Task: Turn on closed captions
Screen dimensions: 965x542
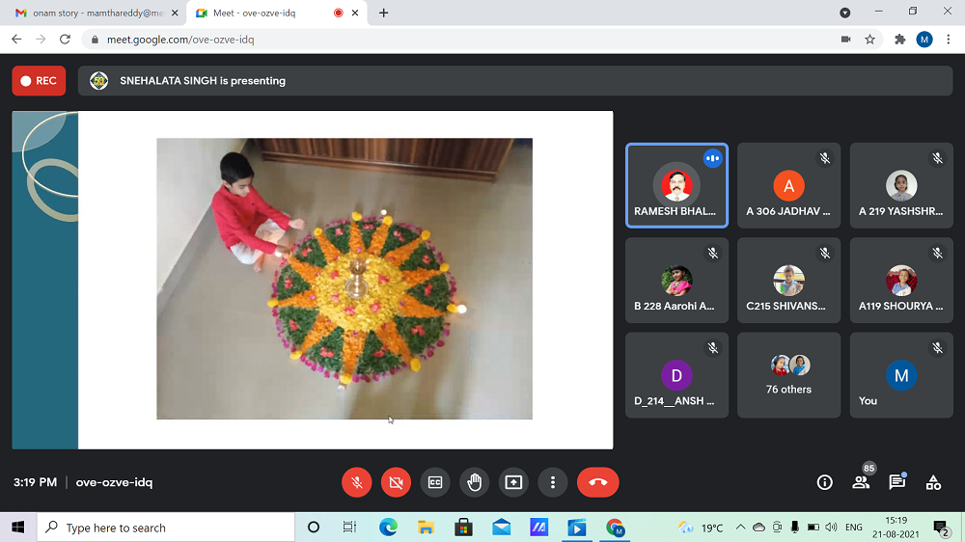Action: (435, 482)
